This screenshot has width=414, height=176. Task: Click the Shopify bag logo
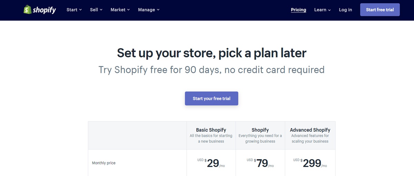click(28, 10)
